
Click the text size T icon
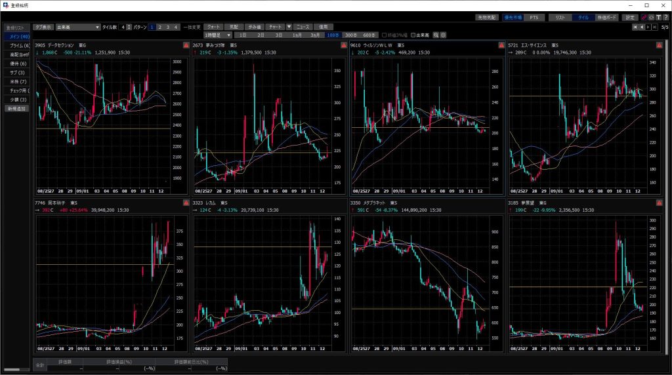click(658, 18)
